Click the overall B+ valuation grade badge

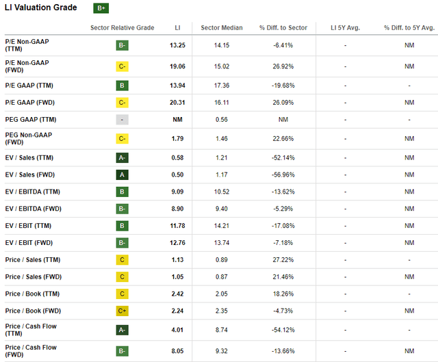coord(101,8)
